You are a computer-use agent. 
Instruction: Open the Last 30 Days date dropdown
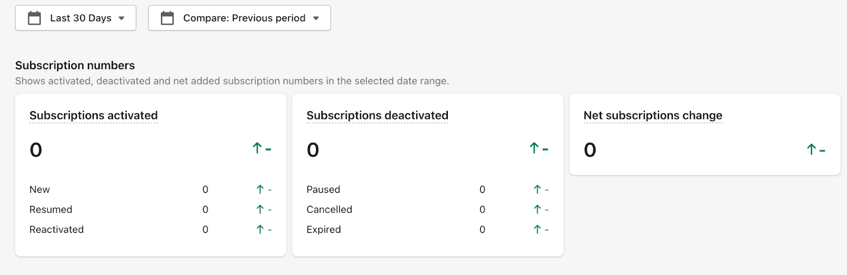coord(76,18)
